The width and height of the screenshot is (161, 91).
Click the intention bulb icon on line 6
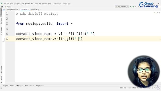coord(7,39)
